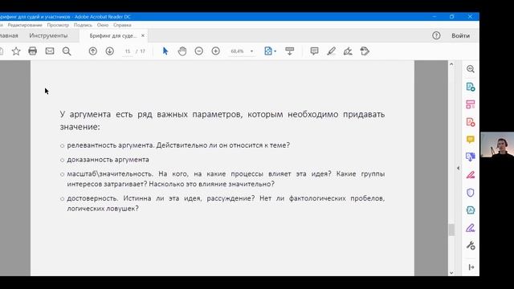
Task: Open Create PDF sidebar tool
Action: (x=471, y=123)
